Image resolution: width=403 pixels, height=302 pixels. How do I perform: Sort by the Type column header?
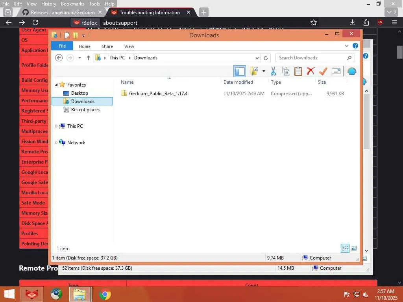point(276,82)
